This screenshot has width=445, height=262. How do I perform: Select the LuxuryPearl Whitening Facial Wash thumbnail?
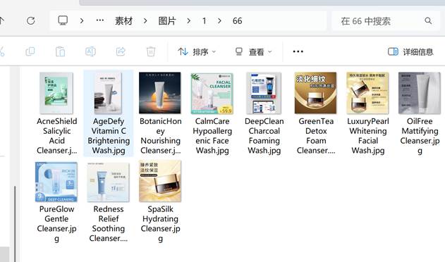(367, 93)
